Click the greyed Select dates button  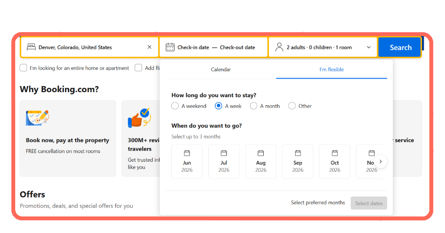pos(369,203)
